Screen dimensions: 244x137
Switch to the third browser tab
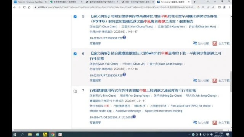(102, 2)
